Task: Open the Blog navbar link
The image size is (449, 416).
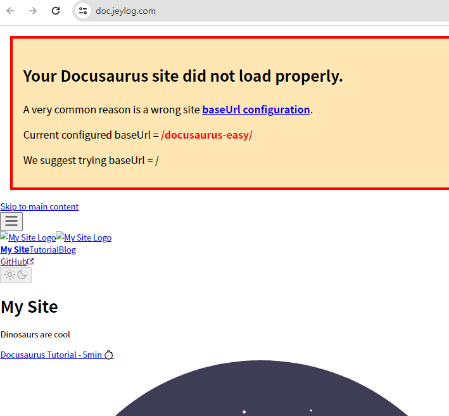Action: [67, 249]
